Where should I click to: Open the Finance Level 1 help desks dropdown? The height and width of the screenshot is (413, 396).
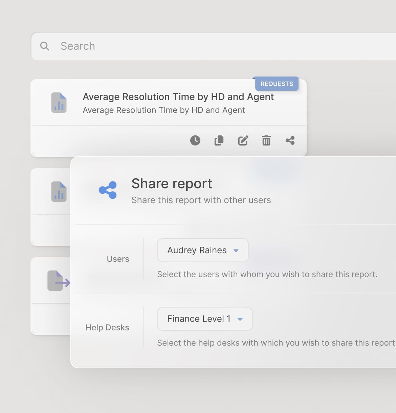[205, 319]
